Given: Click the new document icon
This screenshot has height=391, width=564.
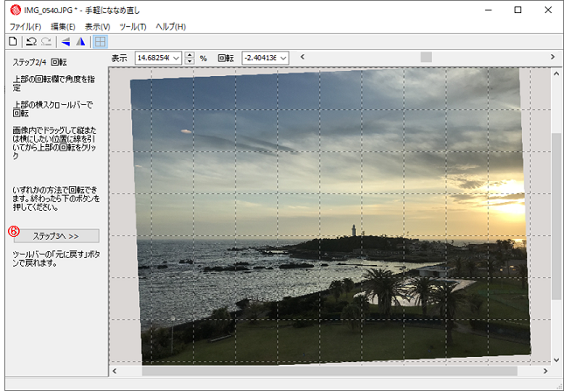Looking at the screenshot, I should (12, 41).
